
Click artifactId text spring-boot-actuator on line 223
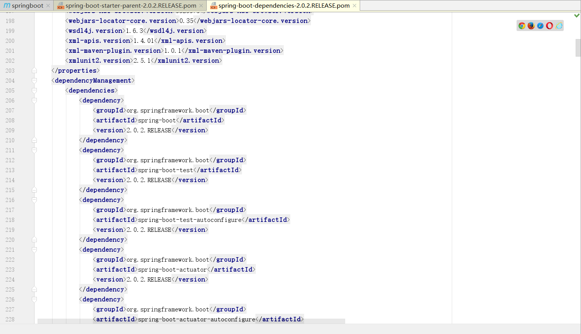pos(173,269)
